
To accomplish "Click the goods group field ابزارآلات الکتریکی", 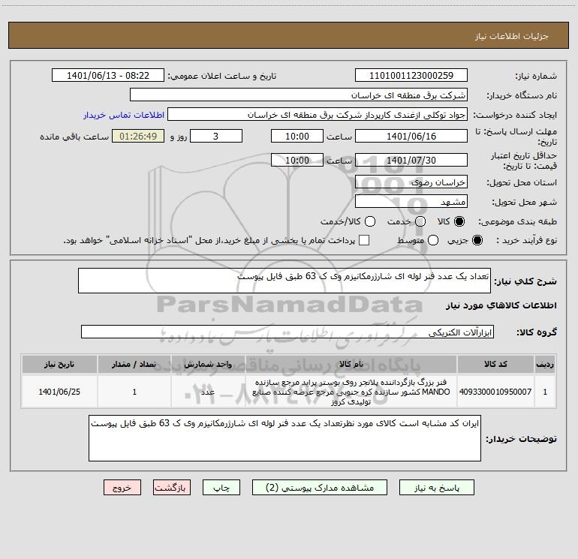I will tap(287, 332).
